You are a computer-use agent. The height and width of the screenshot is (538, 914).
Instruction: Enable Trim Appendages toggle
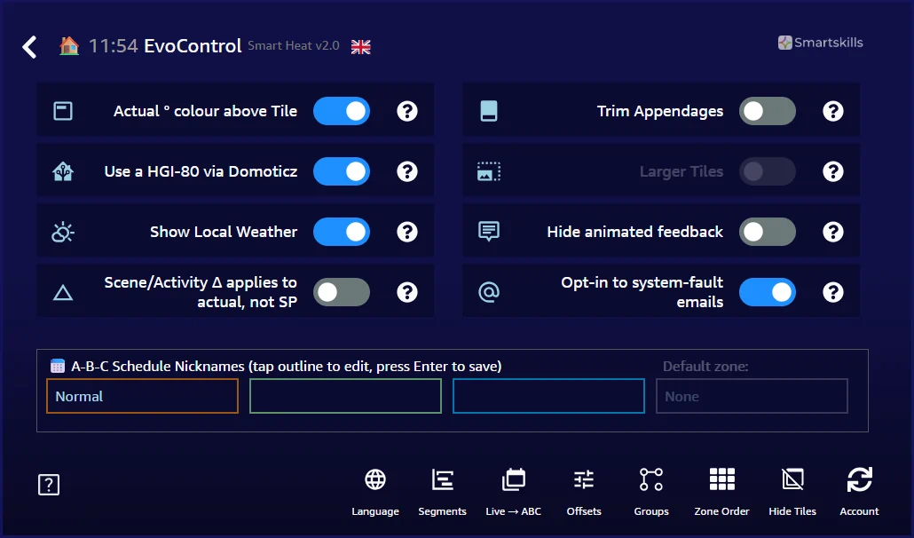[x=768, y=111]
